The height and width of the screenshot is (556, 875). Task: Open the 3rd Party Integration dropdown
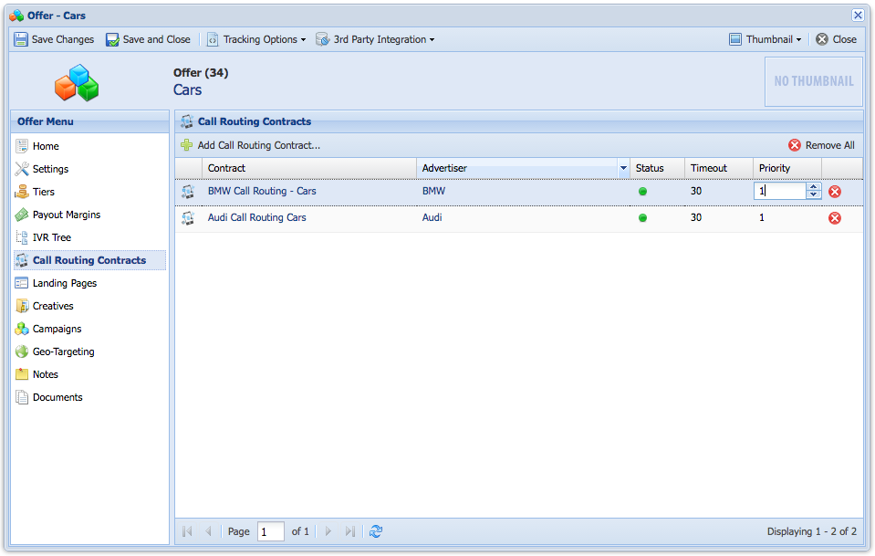375,39
